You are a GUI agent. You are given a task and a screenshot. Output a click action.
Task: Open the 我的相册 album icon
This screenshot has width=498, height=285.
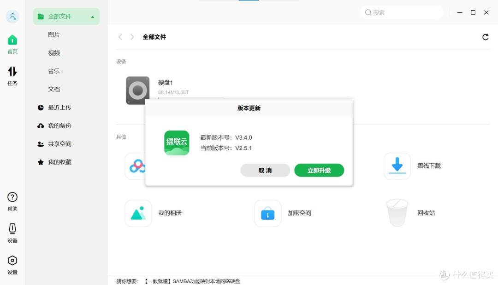138,213
